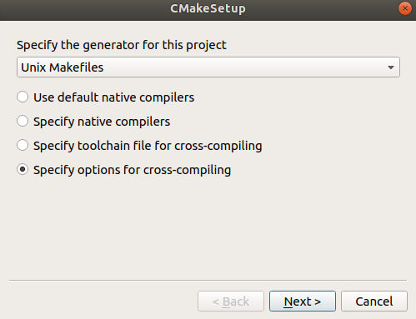The width and height of the screenshot is (416, 319).
Task: Proceed with the Next > button
Action: [303, 302]
